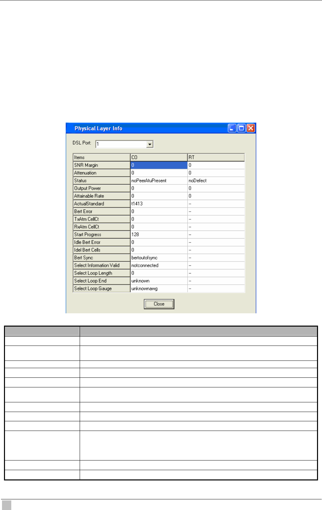Close Physical Layer Info via red X

point(251,128)
